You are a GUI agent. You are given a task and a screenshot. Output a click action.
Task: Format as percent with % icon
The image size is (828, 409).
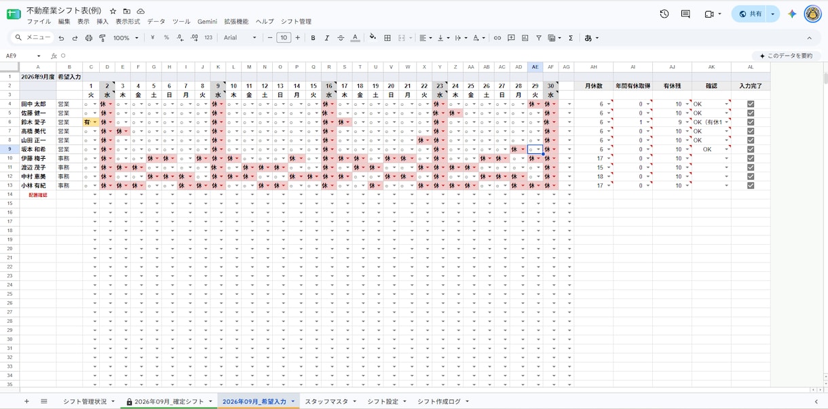point(166,38)
